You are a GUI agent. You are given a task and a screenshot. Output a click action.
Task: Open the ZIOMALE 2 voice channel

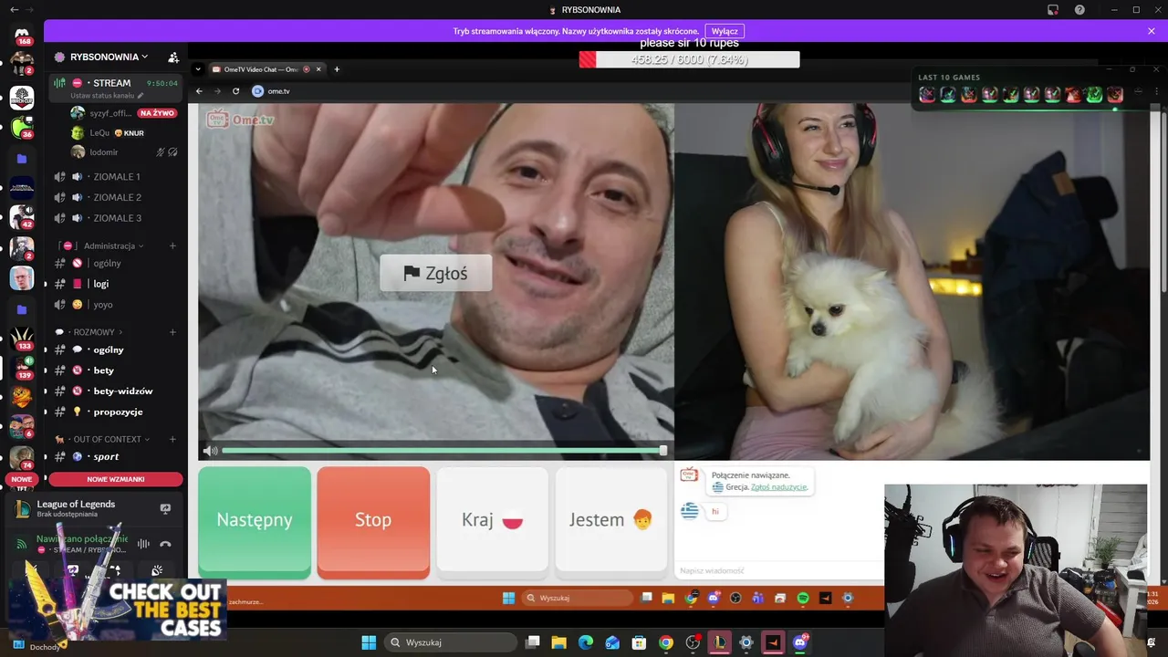pos(117,197)
